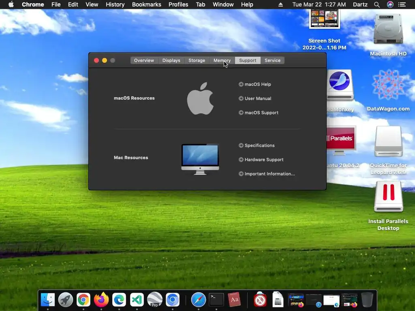
Task: Open the Edit menu
Action: coord(73,4)
